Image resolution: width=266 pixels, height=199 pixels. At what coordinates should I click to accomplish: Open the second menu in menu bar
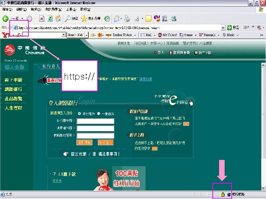[21, 10]
